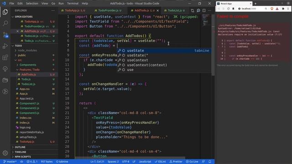Viewport: 292px width, 164px height.
Task: Open the Terminal menu
Action: pos(73,4)
